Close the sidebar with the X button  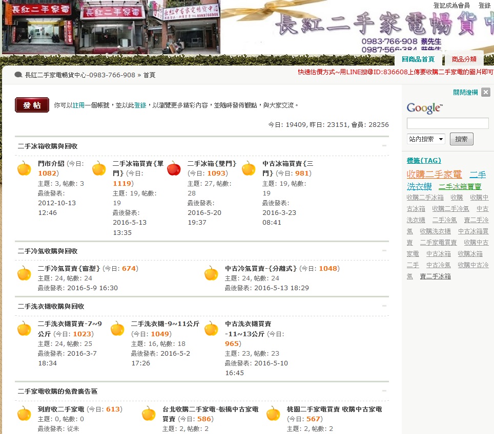coord(486,92)
